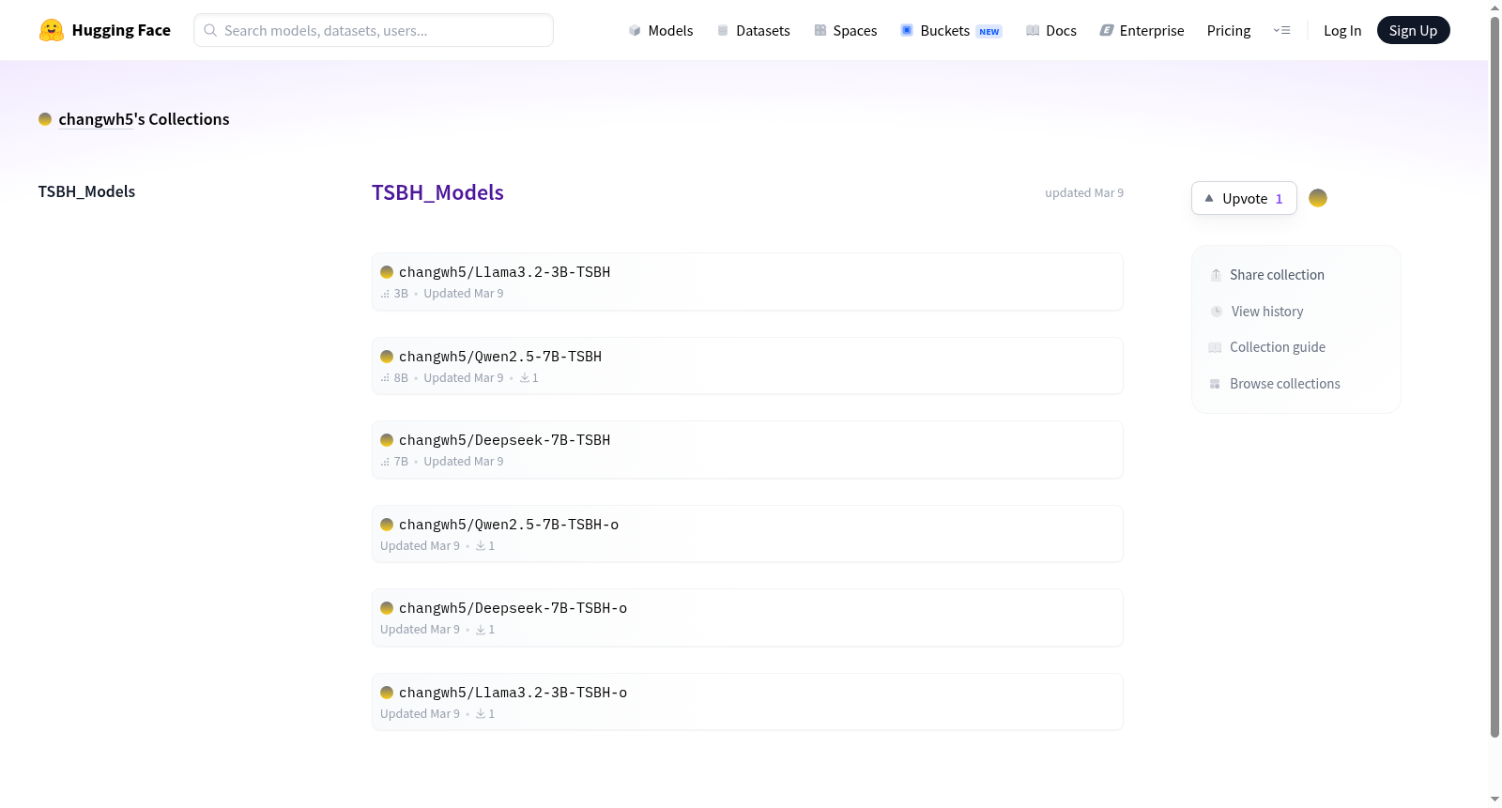Click the Datasets icon in navbar
Viewport: 1502px width, 808px height.
click(x=723, y=30)
